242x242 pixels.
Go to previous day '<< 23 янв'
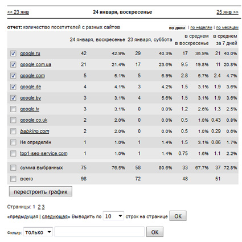[x=18, y=12]
